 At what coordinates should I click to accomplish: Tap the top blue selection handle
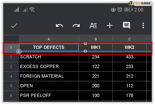85,43
